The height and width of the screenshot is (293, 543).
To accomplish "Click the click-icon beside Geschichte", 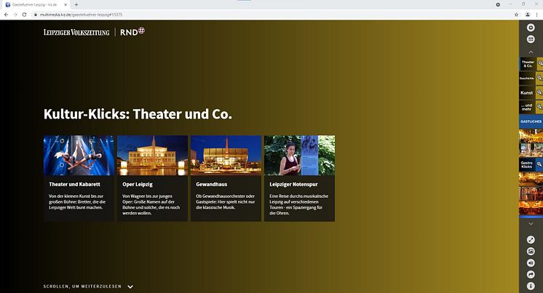I will (x=539, y=79).
